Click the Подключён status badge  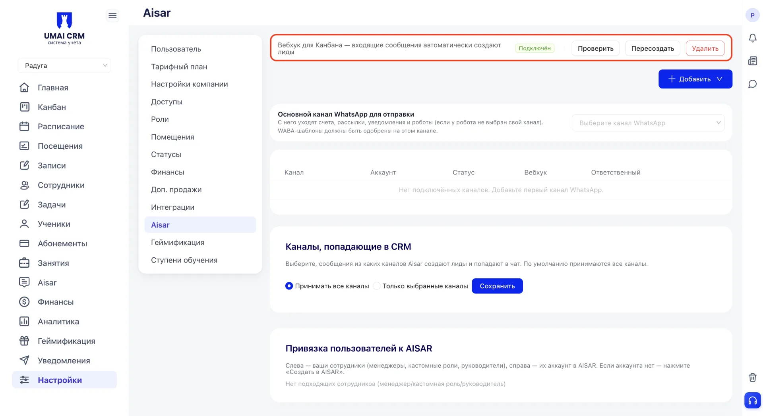point(534,48)
